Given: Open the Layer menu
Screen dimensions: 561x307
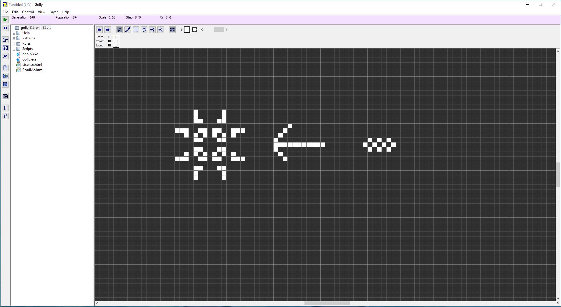Looking at the screenshot, I should [54, 12].
